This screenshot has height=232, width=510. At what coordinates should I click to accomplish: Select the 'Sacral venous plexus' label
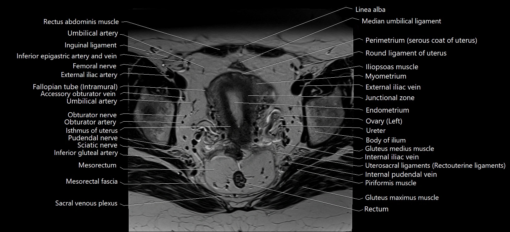point(86,203)
